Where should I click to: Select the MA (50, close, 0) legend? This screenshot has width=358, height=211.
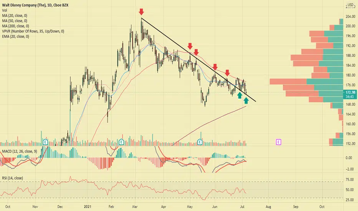click(15, 21)
